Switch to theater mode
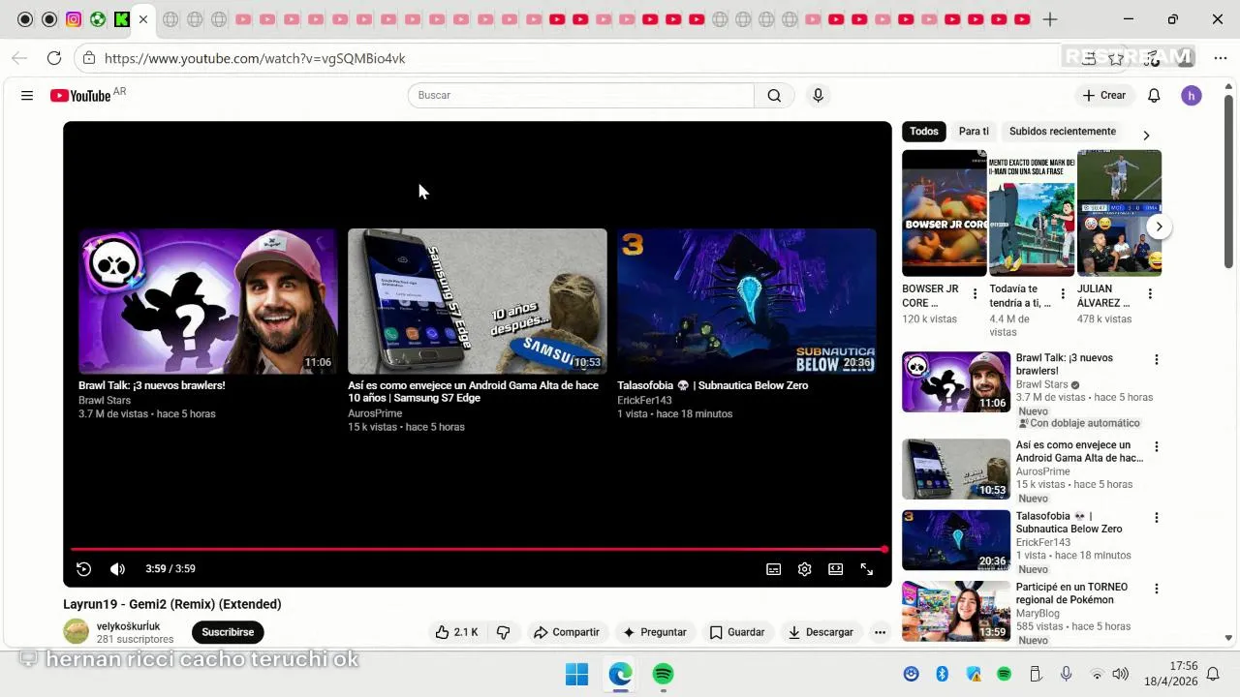Screen dimensions: 1240x697 click(835, 569)
